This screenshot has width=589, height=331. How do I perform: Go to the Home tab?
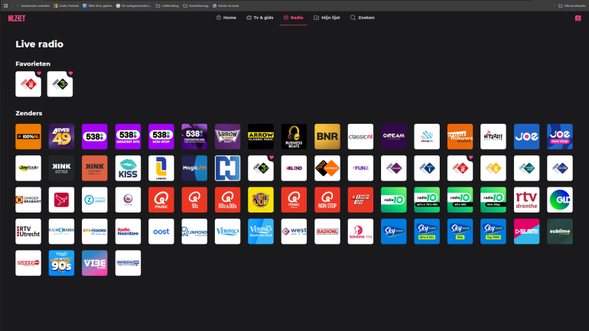226,17
